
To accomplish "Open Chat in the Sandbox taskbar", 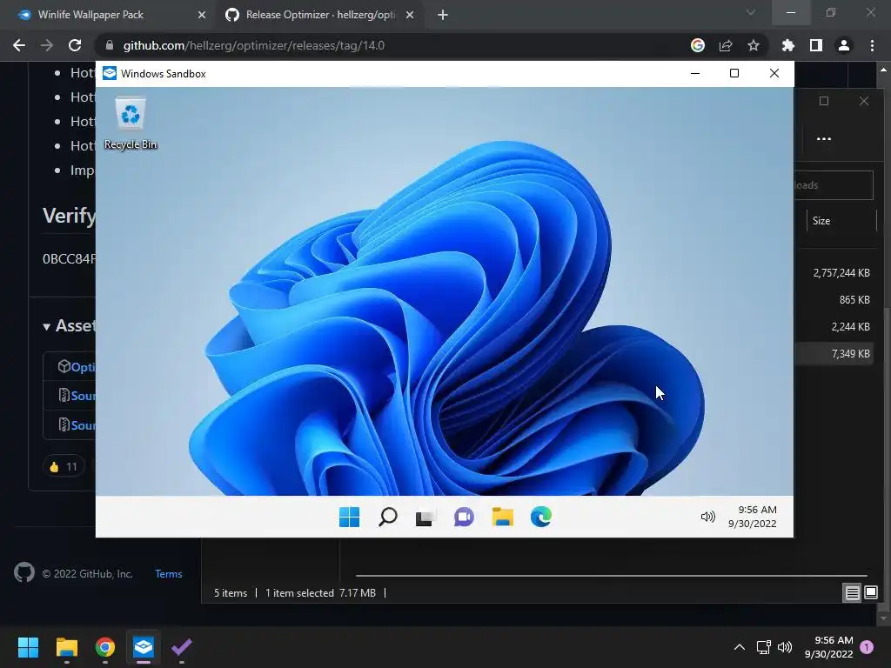I will [464, 517].
